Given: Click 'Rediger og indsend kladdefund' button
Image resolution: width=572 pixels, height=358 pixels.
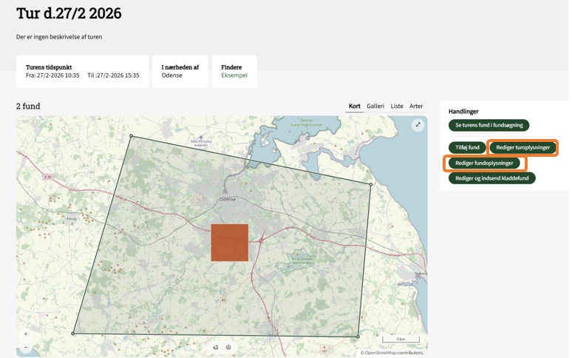Looking at the screenshot, I should (491, 178).
